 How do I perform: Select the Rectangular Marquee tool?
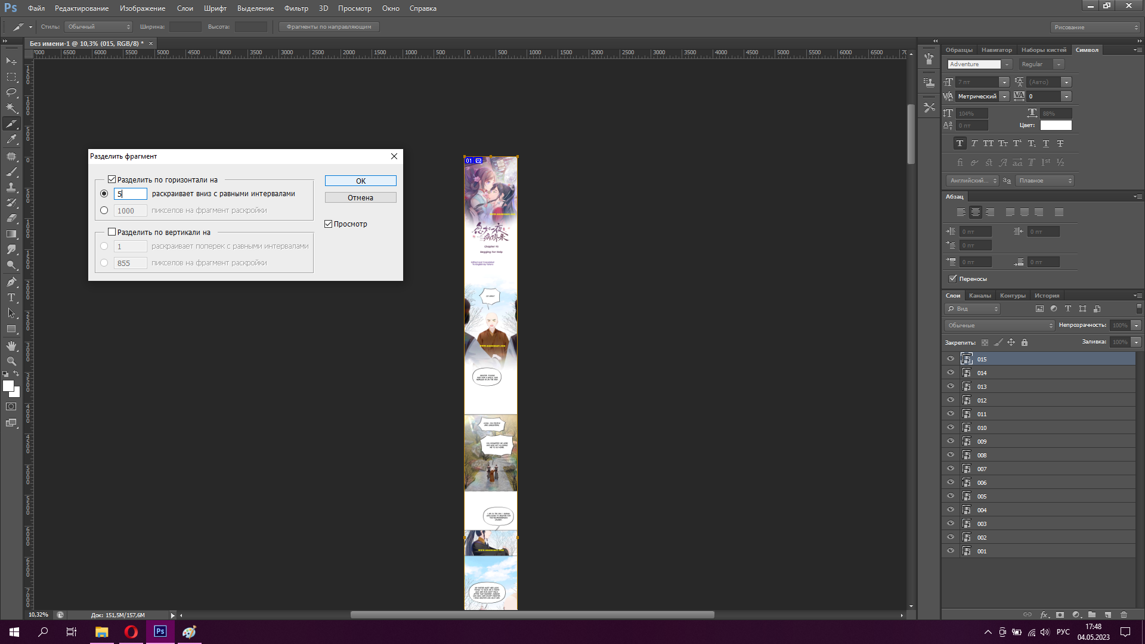pyautogui.click(x=11, y=77)
